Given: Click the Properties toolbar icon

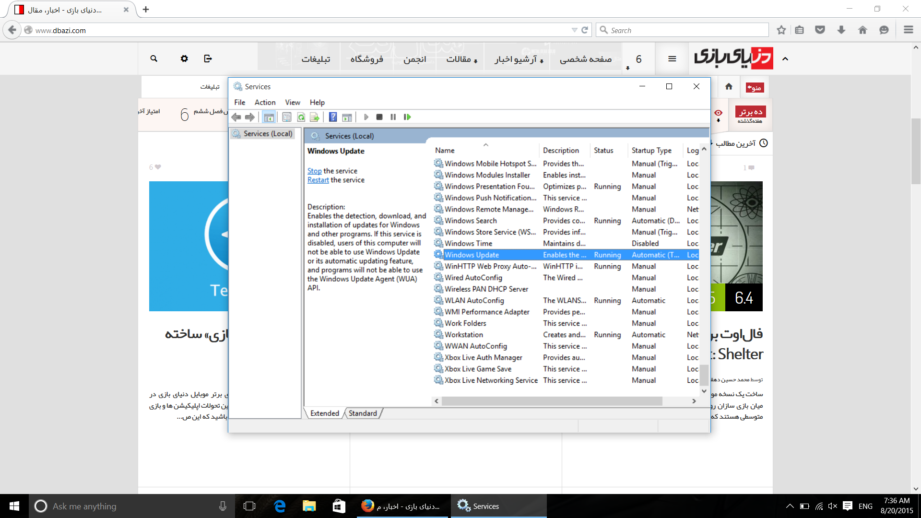Looking at the screenshot, I should tap(287, 117).
